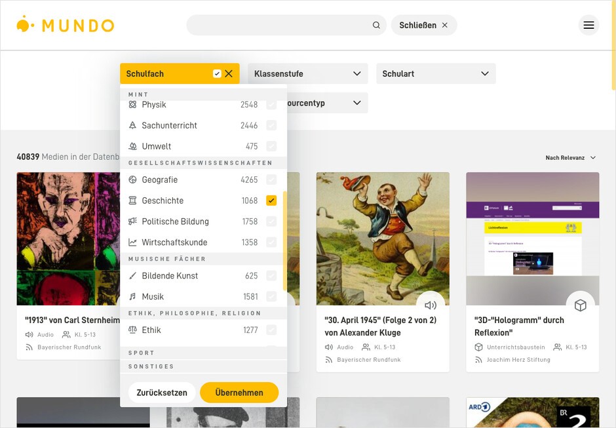Open the Klassenstufe dropdown
This screenshot has width=616, height=428.
tap(307, 73)
